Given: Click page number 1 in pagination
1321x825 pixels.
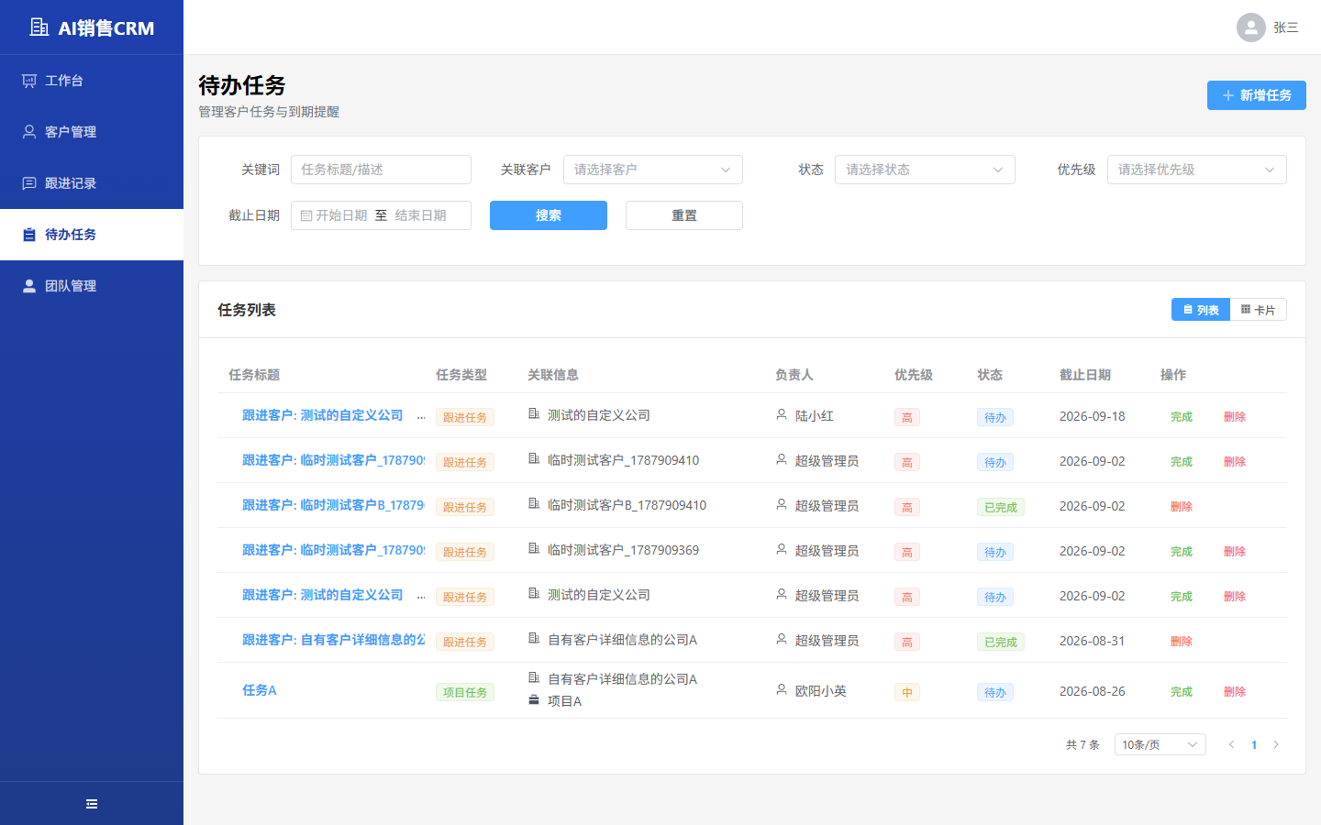Looking at the screenshot, I should [1254, 744].
